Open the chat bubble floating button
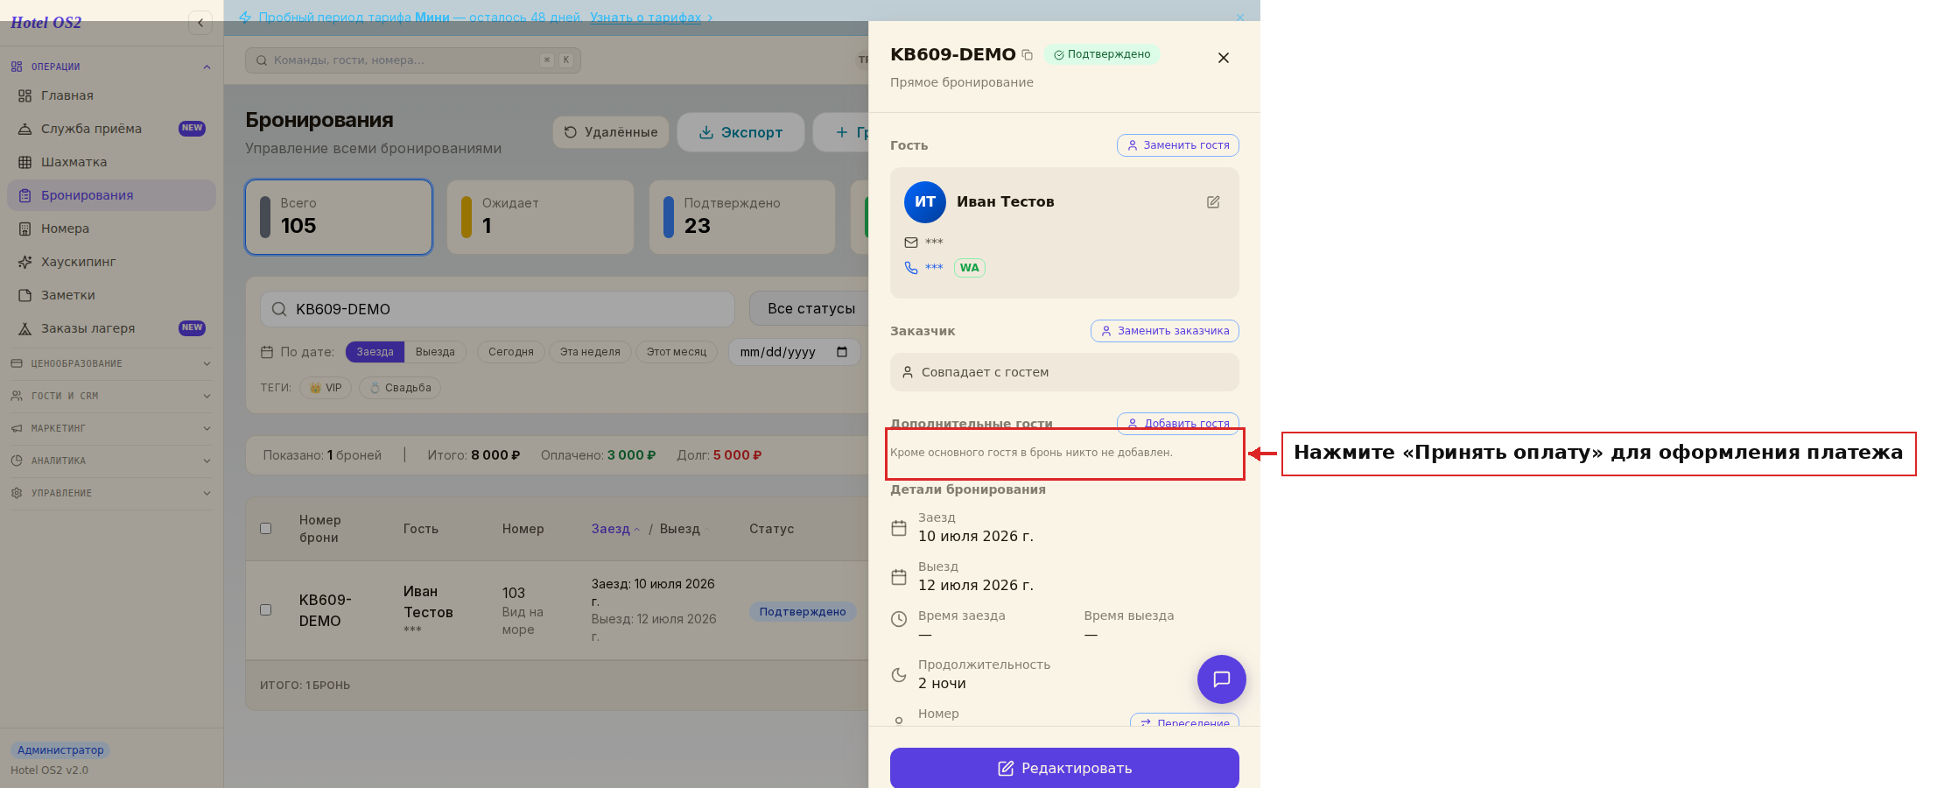1937x788 pixels. (x=1221, y=679)
